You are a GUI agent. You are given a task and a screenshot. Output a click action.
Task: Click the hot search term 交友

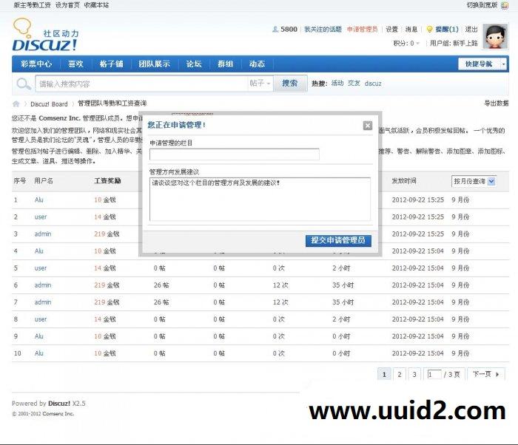[354, 84]
